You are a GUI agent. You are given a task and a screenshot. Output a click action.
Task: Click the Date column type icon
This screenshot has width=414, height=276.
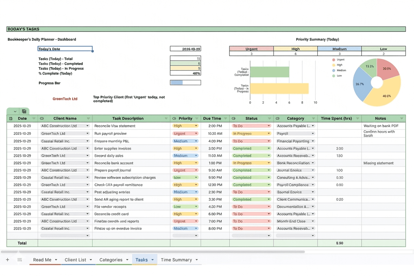click(11, 118)
